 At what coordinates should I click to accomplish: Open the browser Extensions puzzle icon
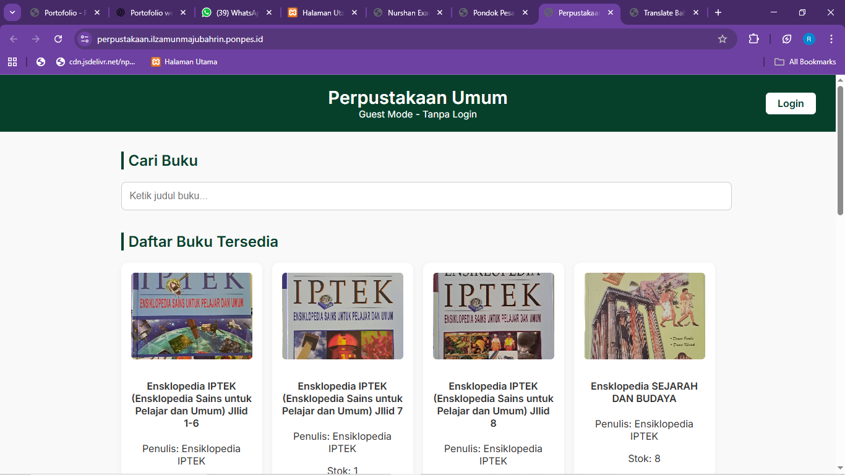753,38
